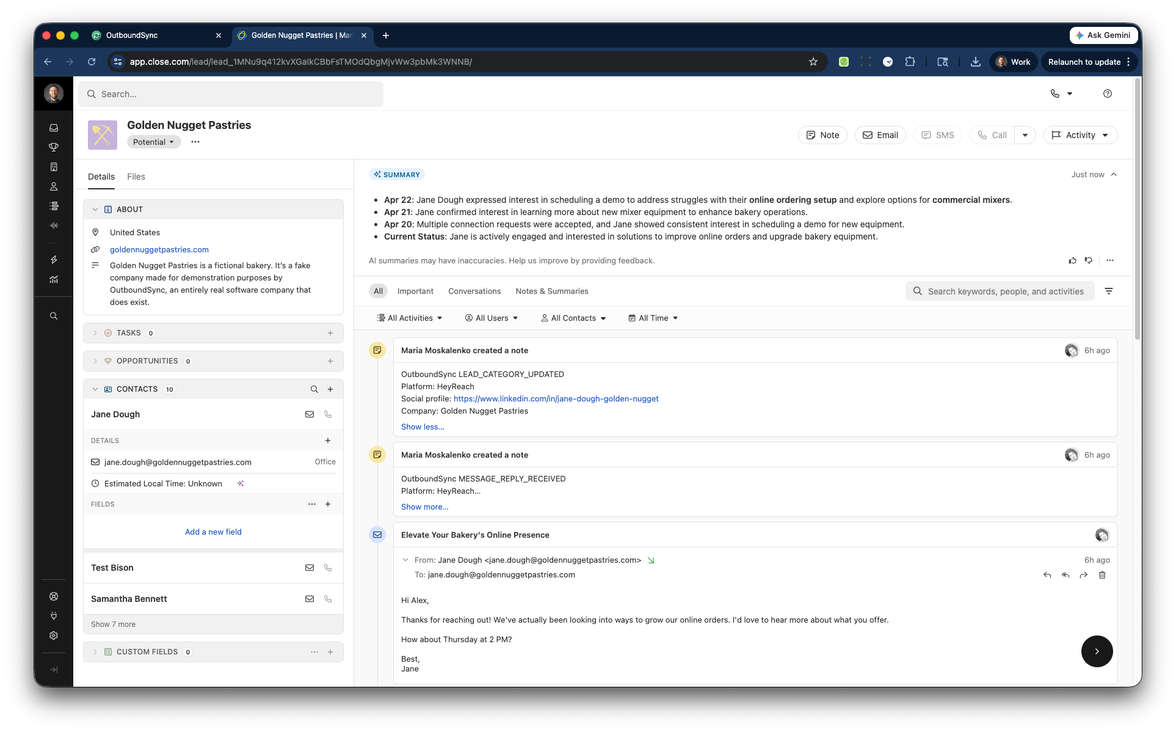Open Reports via the chart sidebar icon
Screen dimensions: 1176x732
(54, 279)
